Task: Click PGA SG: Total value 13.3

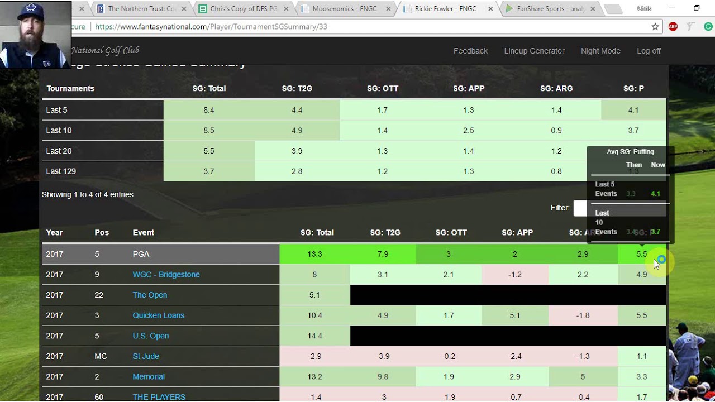Action: (x=314, y=254)
